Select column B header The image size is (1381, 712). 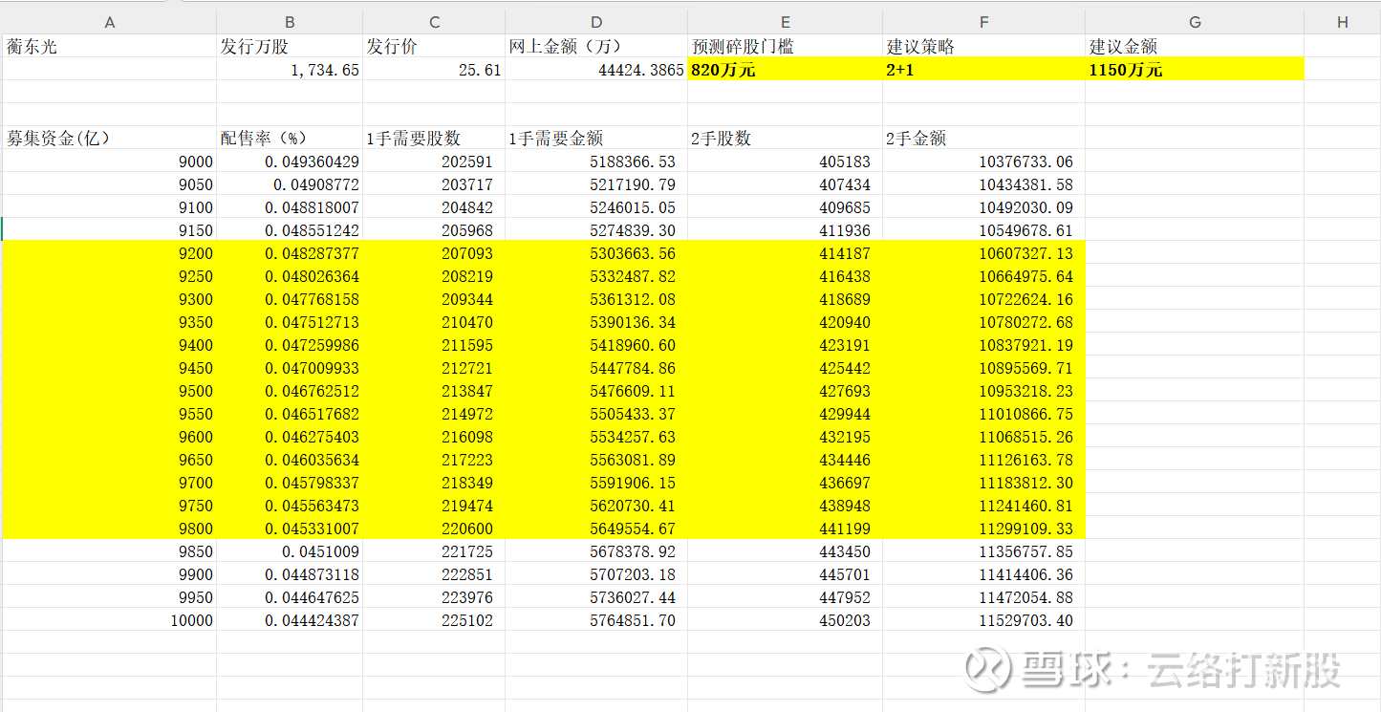(290, 22)
